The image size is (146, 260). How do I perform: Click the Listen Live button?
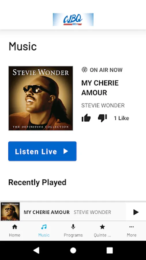(42, 151)
